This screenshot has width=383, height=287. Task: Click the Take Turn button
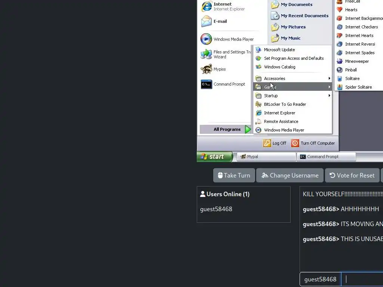[234, 176]
